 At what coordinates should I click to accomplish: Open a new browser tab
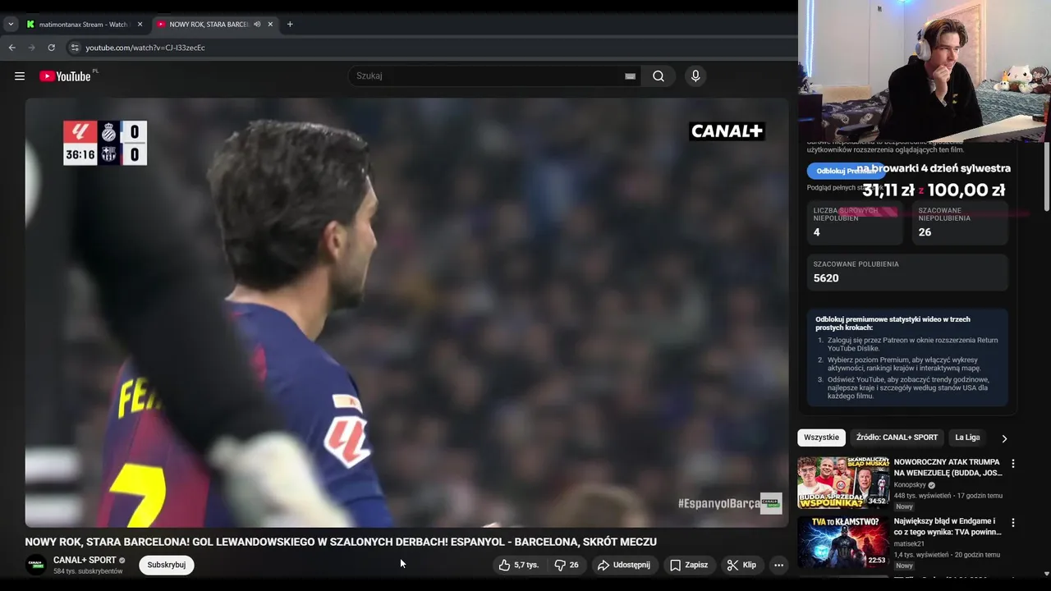[x=290, y=25]
